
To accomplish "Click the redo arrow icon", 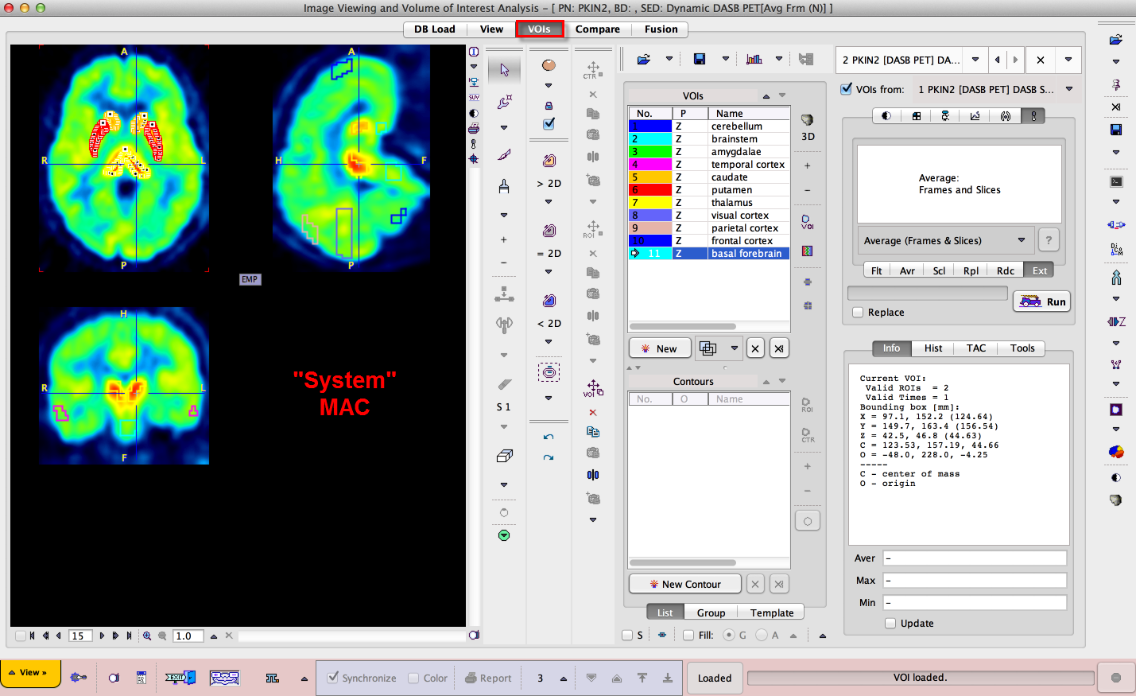I will click(x=549, y=457).
